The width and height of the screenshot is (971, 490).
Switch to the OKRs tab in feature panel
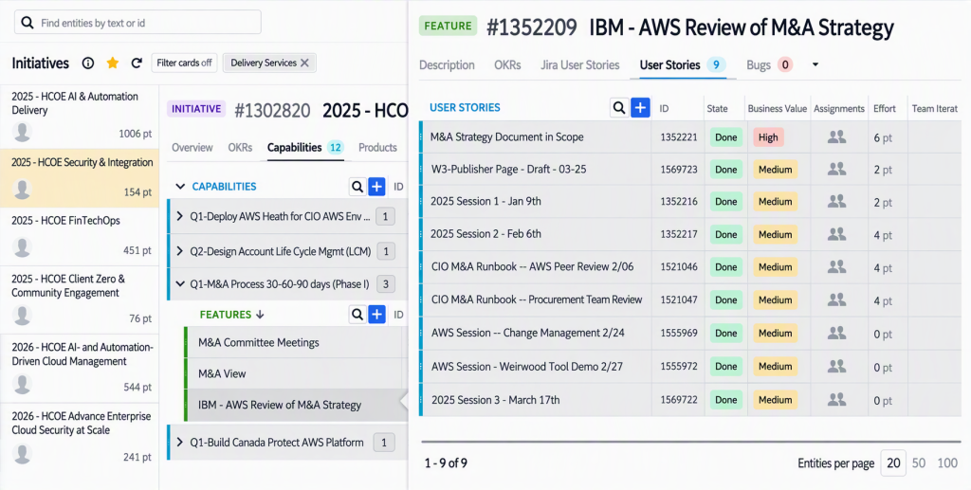tap(507, 65)
